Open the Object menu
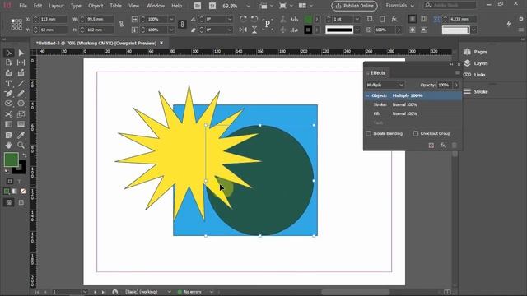This screenshot has width=527, height=296. point(96,6)
